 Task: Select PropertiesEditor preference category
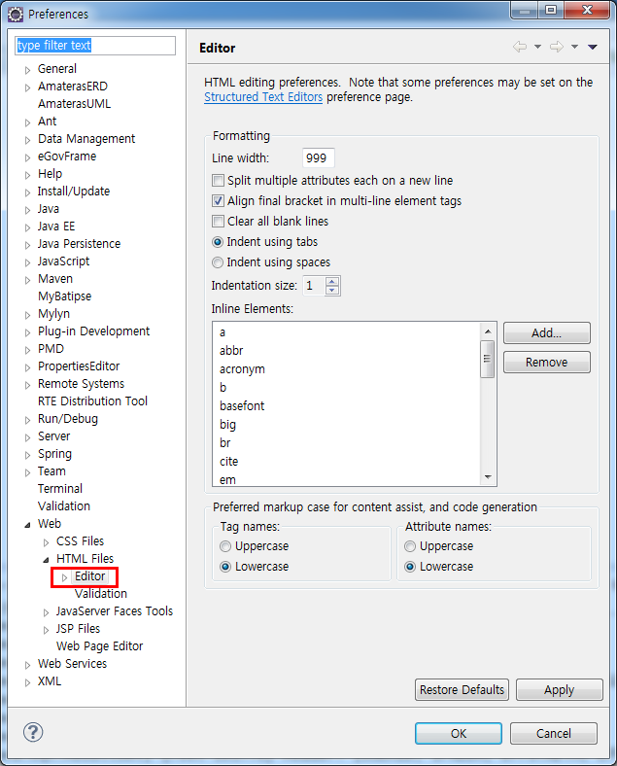[x=79, y=366]
